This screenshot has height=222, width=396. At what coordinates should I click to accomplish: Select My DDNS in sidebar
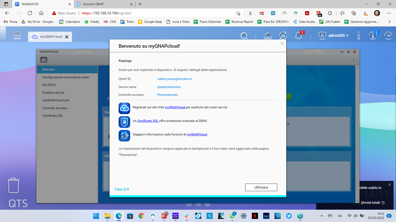67,85
